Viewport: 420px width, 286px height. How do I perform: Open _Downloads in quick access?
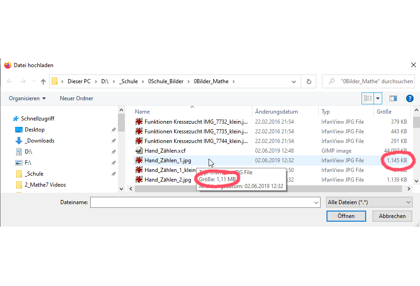[39, 141]
